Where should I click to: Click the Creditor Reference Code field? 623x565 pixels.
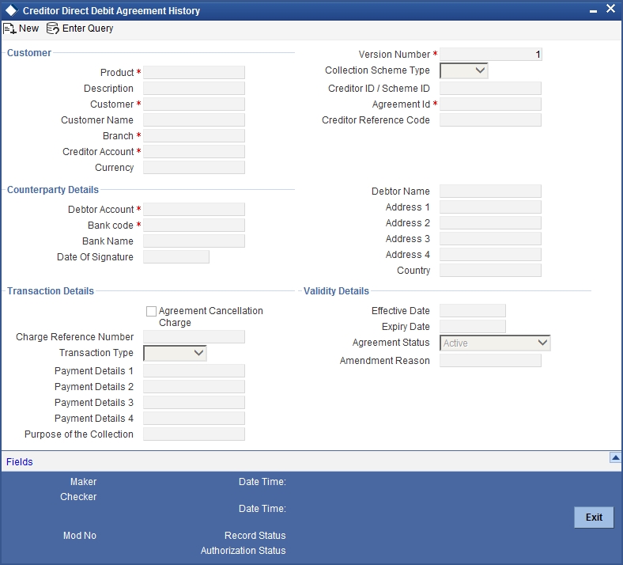coord(490,120)
